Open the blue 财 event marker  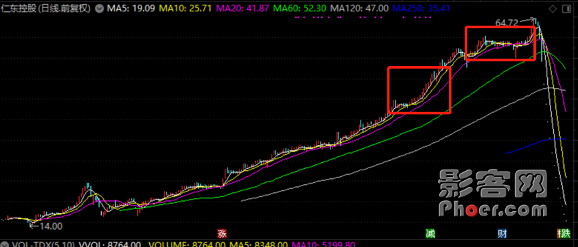pyautogui.click(x=501, y=234)
